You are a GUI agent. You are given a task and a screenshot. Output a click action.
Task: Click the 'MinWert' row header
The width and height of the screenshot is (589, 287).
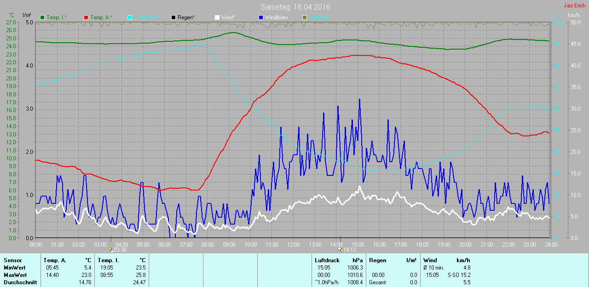click(15, 267)
